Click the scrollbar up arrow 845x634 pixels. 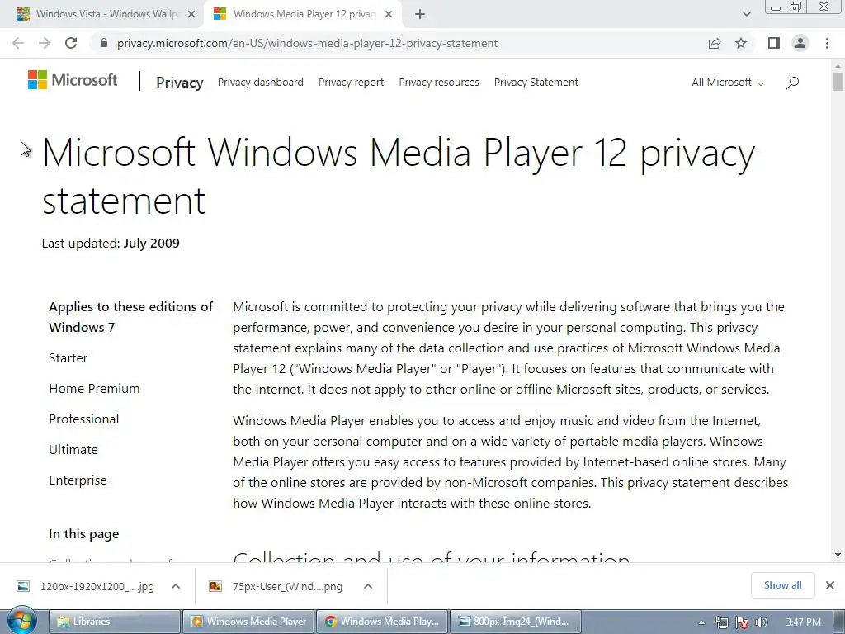pyautogui.click(x=838, y=65)
